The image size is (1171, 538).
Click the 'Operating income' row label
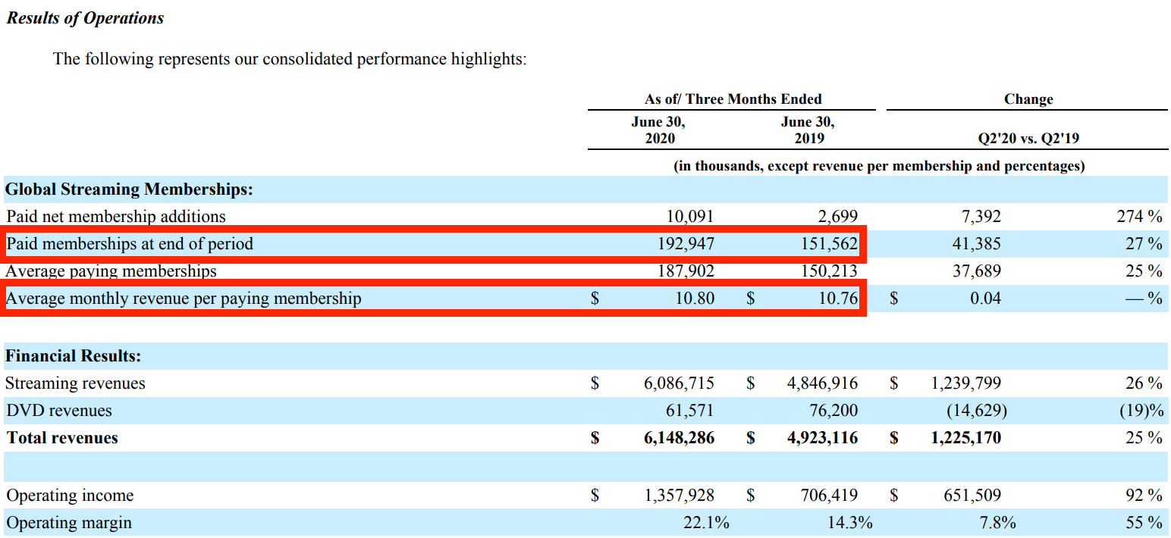coord(70,496)
